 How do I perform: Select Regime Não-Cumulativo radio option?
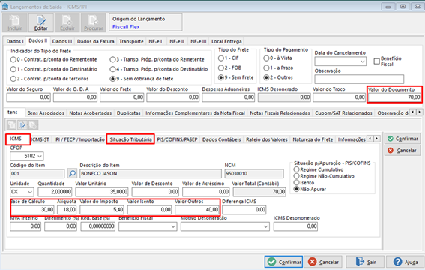pos(297,176)
